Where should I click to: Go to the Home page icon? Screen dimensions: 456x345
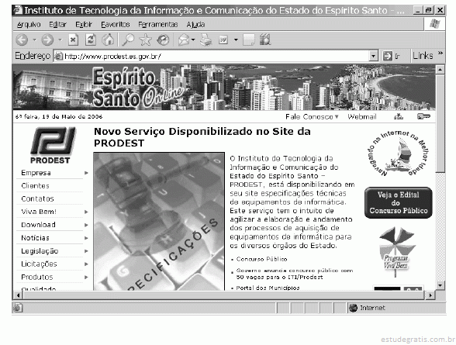(108, 40)
